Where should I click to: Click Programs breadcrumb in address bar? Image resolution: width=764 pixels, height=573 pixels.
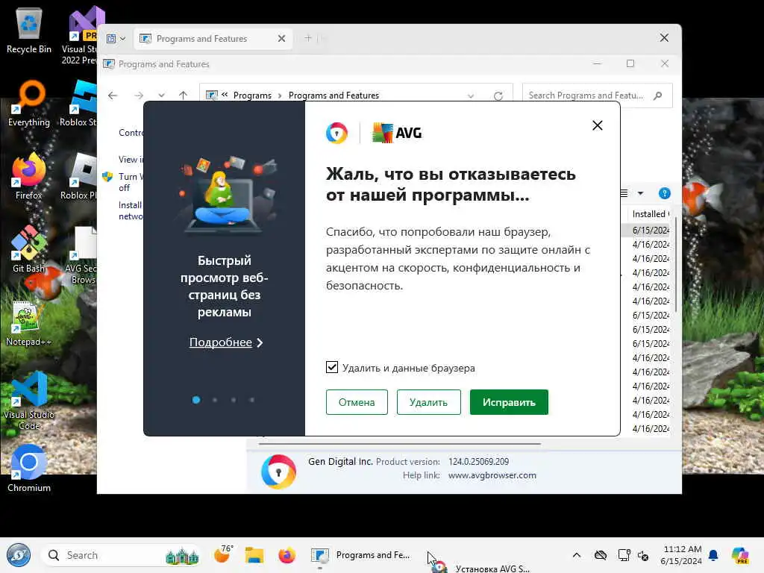pos(252,95)
